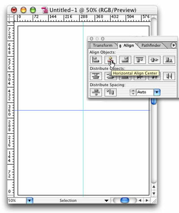Click the Align Objects label
This screenshot has width=179, height=213.
tap(102, 52)
